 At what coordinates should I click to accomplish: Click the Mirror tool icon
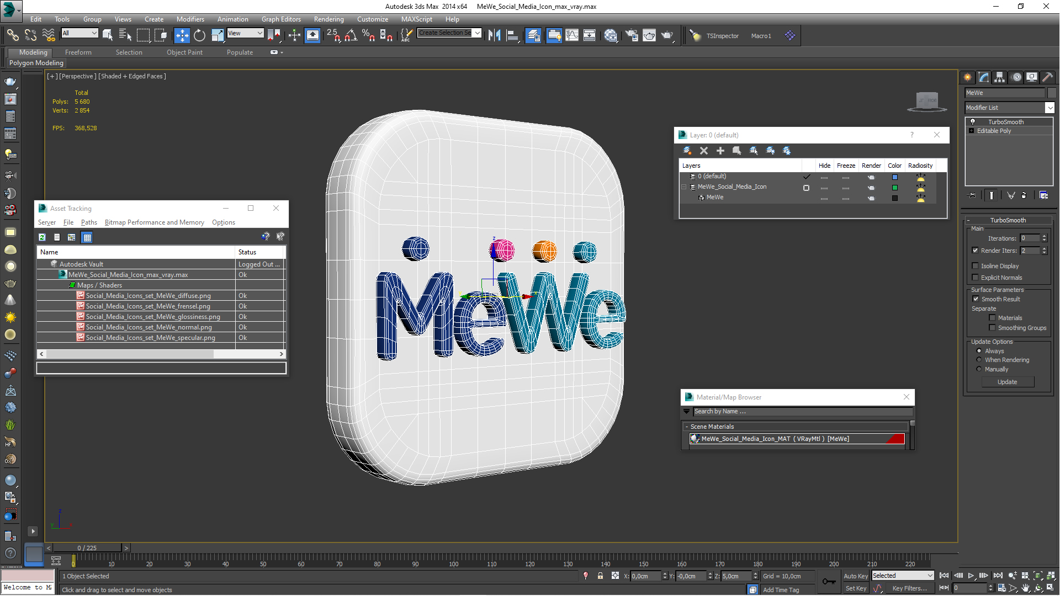pos(495,35)
